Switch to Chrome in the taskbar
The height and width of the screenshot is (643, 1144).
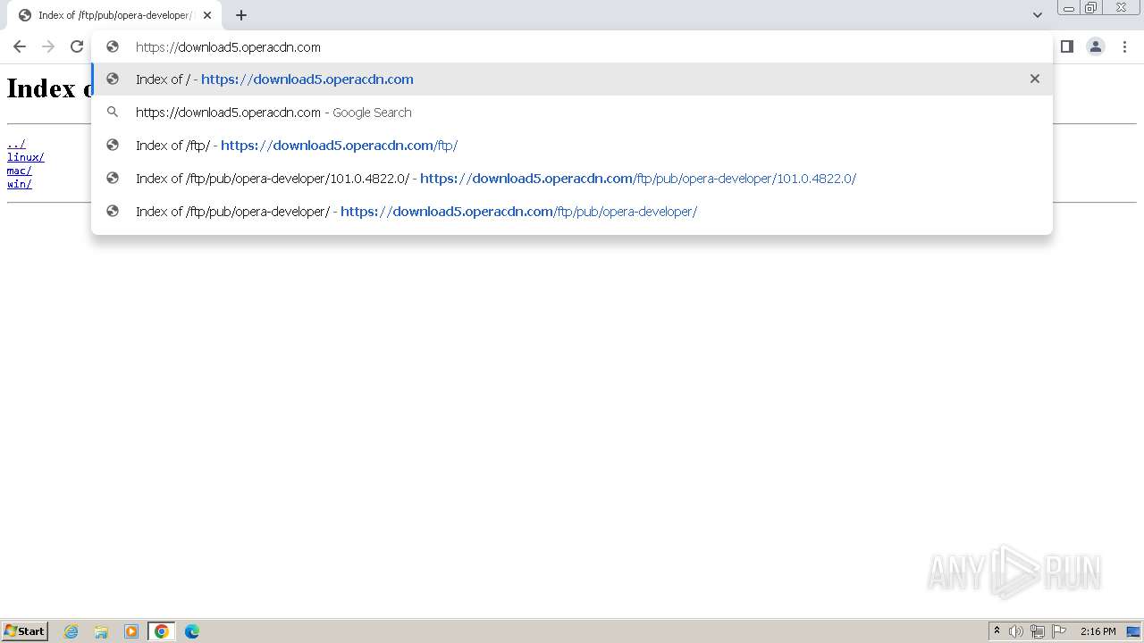click(x=162, y=631)
